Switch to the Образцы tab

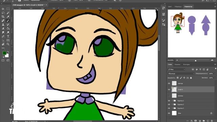coord(178,6)
